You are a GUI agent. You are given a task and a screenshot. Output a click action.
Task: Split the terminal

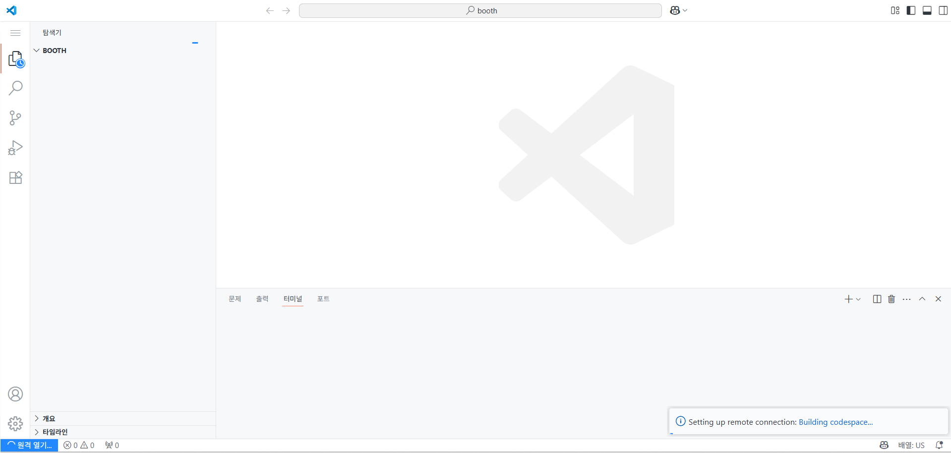[877, 299]
